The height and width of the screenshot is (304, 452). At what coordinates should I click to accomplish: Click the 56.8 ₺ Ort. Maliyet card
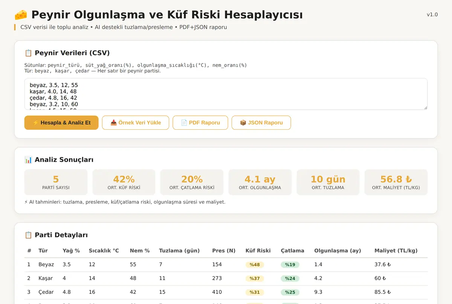[396, 182]
